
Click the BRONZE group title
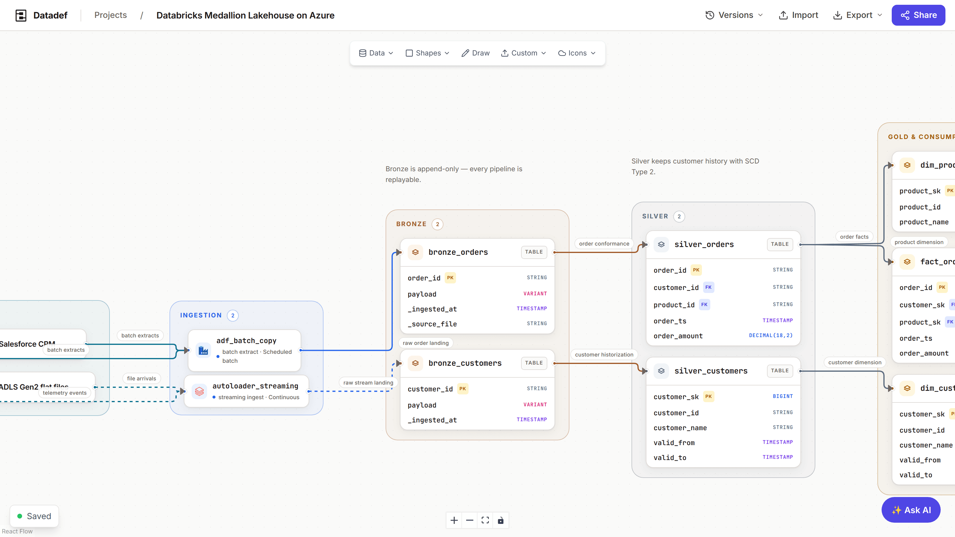coord(411,224)
